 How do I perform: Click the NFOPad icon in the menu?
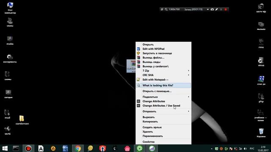point(138,49)
